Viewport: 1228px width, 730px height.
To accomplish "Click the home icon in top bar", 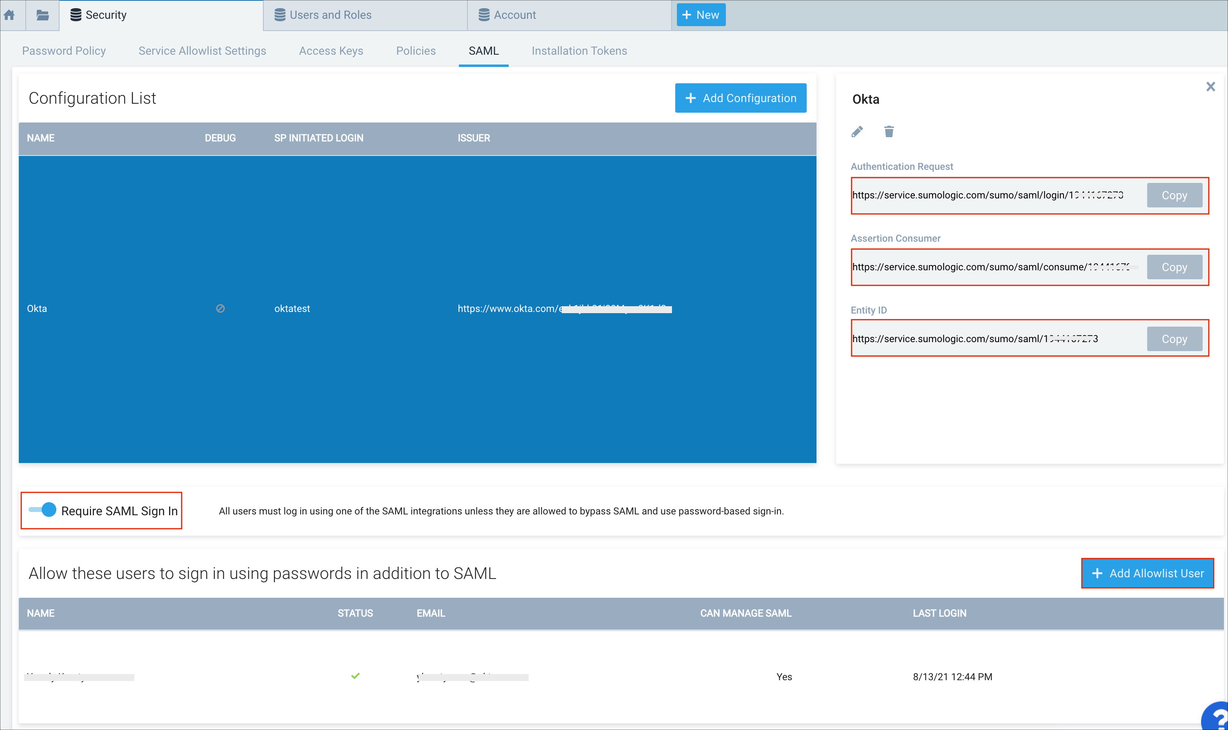I will pos(9,15).
